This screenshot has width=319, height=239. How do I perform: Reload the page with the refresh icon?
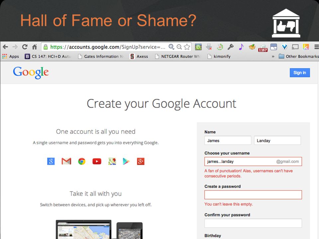click(x=25, y=47)
